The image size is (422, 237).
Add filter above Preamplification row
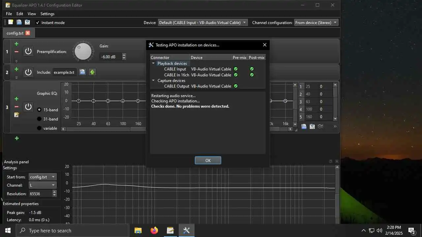click(16, 44)
